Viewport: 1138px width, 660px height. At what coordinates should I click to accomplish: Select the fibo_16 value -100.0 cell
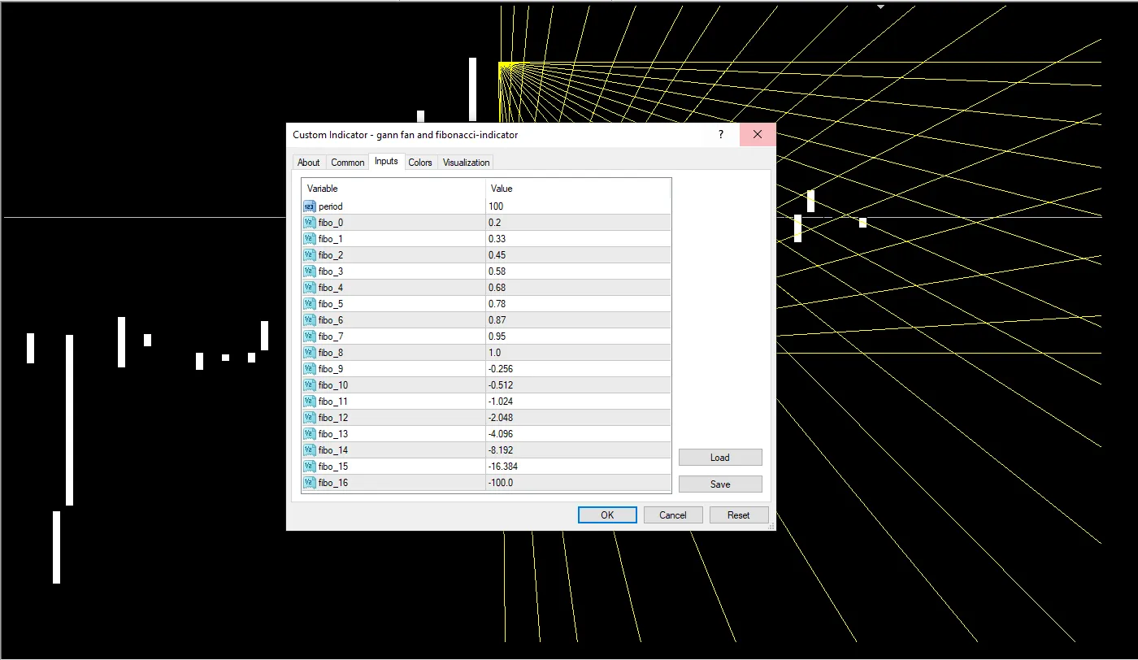[x=577, y=483]
